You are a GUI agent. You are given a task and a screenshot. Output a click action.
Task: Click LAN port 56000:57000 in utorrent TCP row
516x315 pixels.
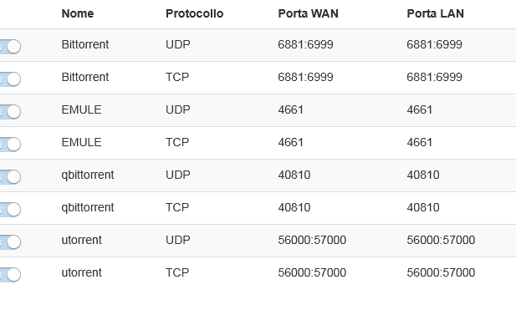click(441, 272)
